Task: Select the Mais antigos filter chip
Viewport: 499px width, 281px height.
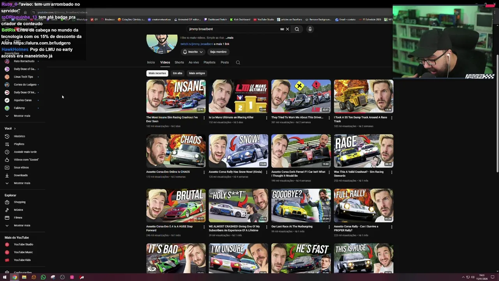Action: 197,73
